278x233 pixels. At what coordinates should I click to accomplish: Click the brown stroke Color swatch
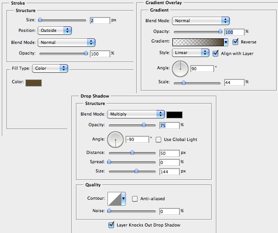33,83
